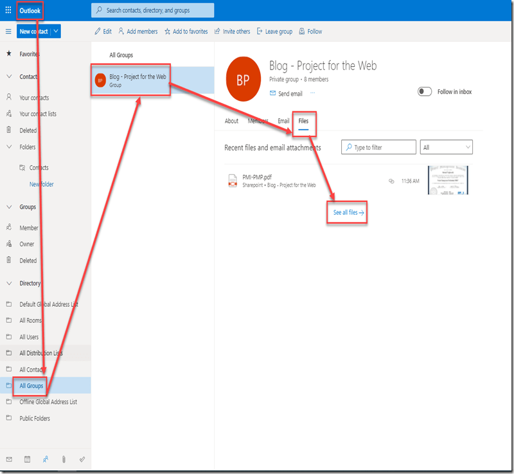Click the hamburger menu icon

click(8, 32)
